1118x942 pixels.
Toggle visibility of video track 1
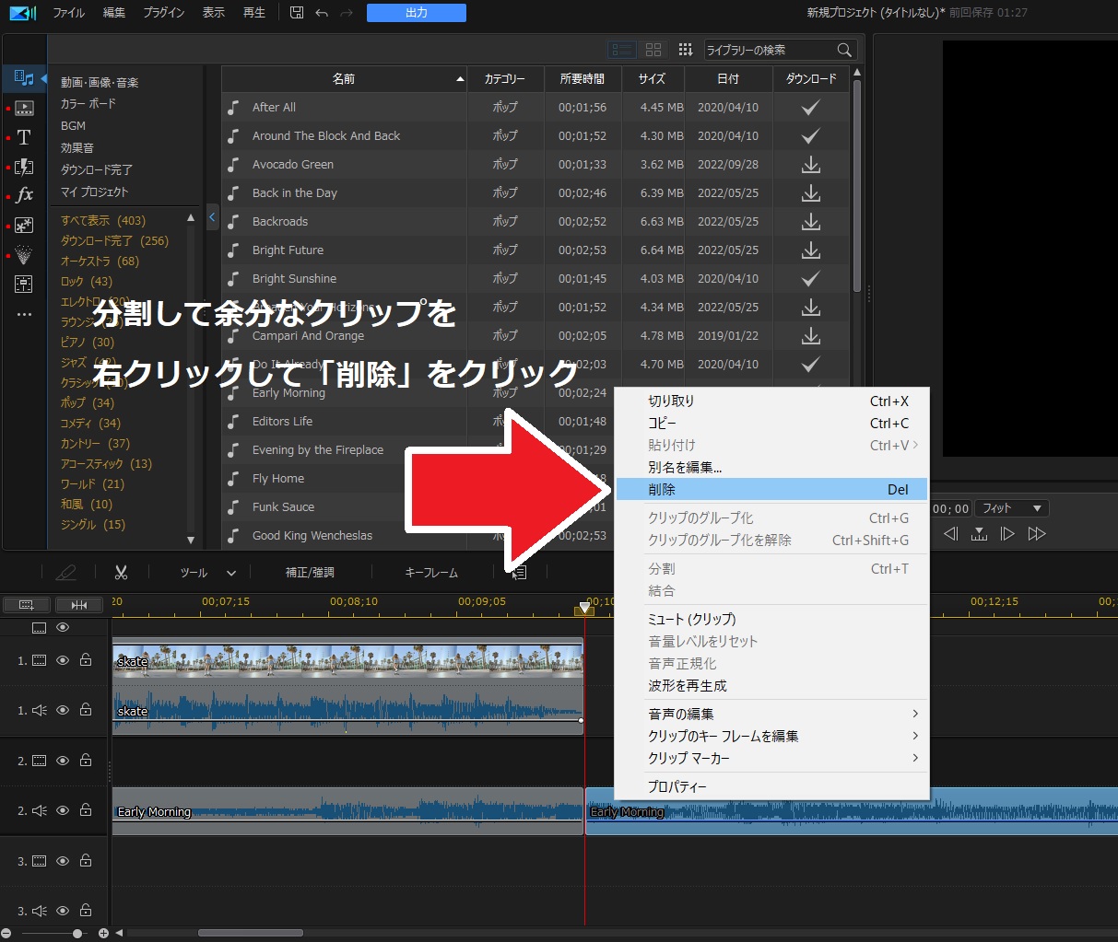click(63, 660)
